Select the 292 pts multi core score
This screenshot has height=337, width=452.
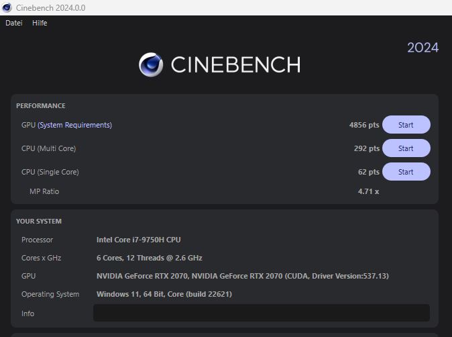pyautogui.click(x=367, y=148)
